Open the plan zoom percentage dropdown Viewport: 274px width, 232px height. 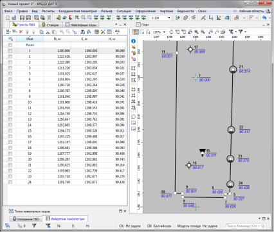point(164,32)
